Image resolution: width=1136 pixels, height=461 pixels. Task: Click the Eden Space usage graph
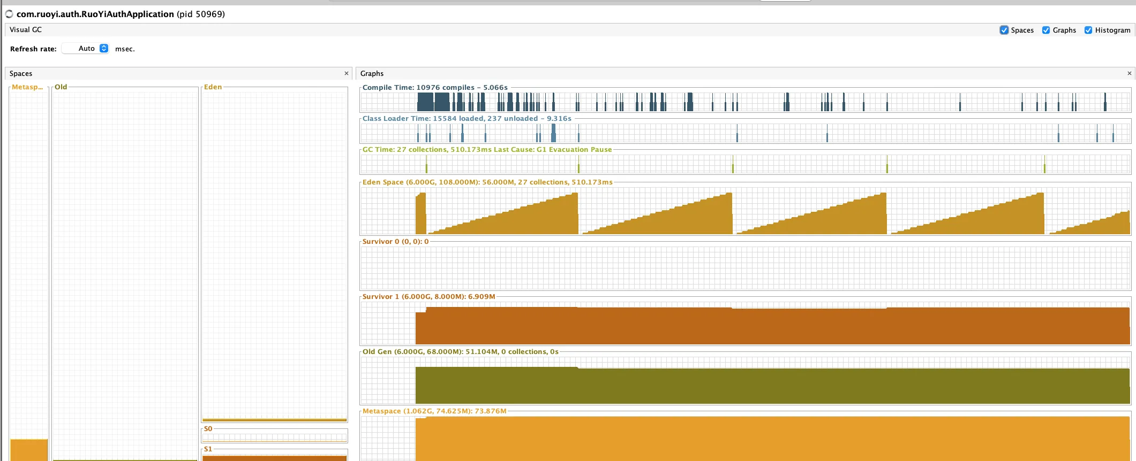744,211
